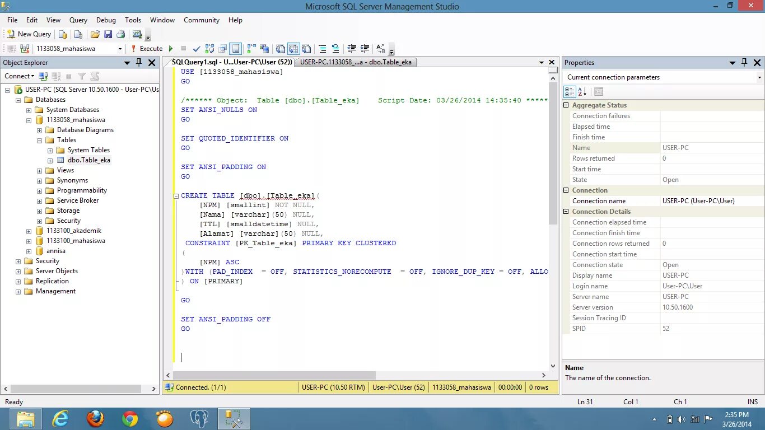Toggle Include Client Statistics icon
This screenshot has width=765, height=430.
click(265, 49)
